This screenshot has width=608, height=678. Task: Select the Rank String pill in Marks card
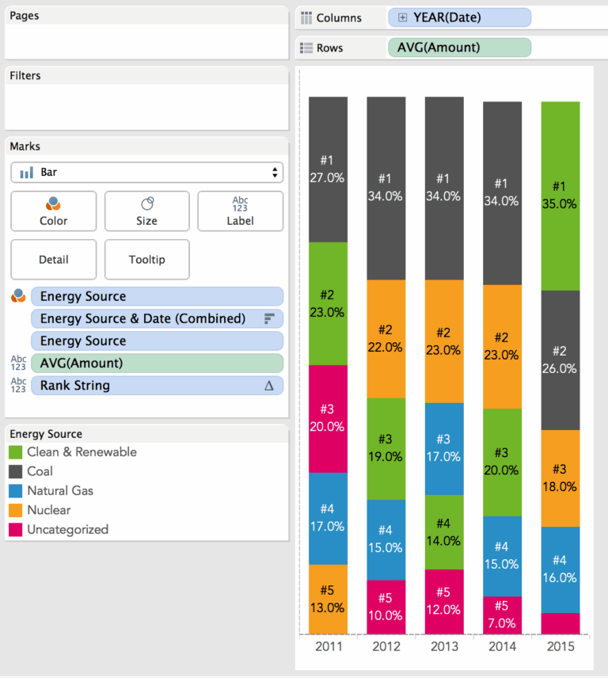click(157, 386)
